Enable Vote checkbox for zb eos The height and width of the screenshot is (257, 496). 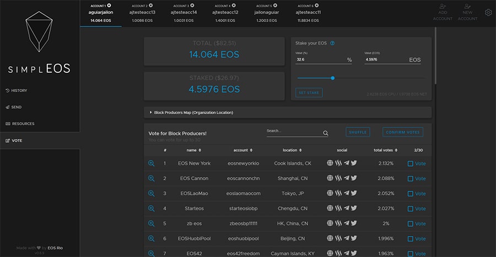[410, 223]
